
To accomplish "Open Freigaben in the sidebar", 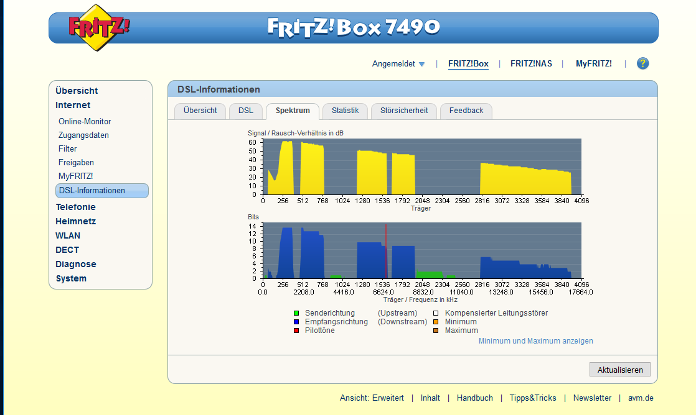I will [76, 163].
